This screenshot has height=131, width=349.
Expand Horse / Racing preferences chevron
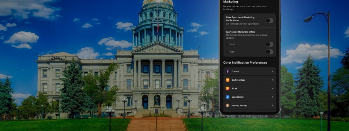(272, 105)
